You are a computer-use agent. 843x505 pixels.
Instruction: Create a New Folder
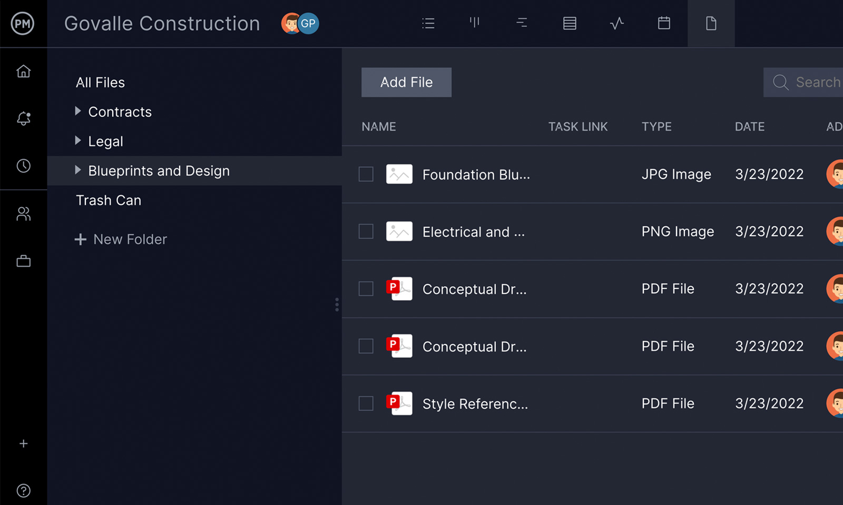(121, 239)
